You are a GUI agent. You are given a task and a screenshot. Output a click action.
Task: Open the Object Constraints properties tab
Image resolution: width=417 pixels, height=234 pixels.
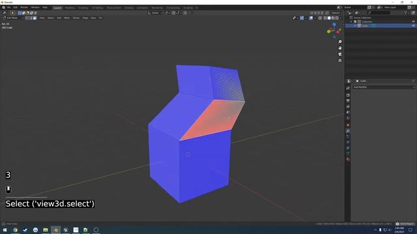(348, 148)
